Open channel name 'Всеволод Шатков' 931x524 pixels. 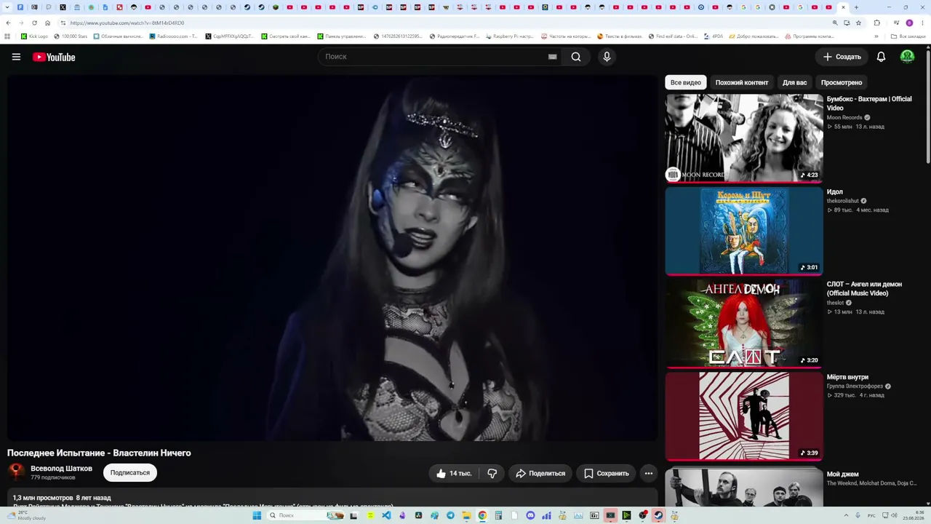coord(61,469)
